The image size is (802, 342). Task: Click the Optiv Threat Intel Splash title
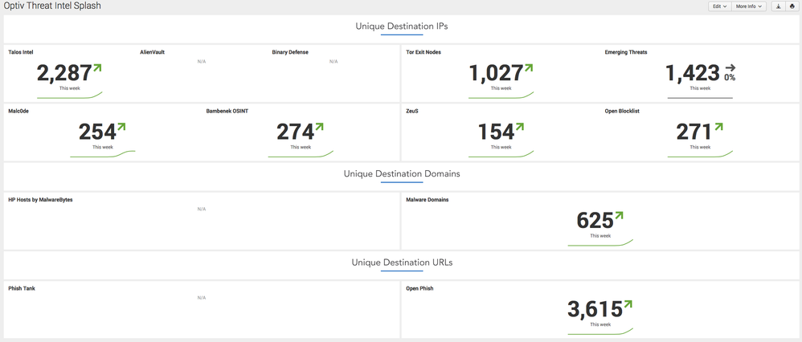tap(52, 6)
